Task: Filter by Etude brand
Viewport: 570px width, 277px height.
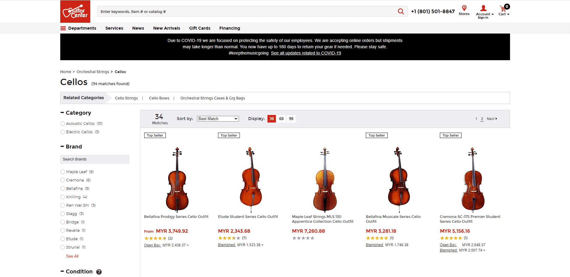Action: tap(62, 239)
